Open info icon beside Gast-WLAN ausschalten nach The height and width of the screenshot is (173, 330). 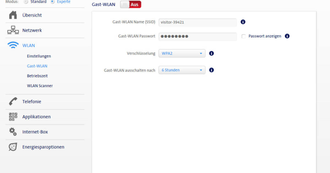[211, 70]
